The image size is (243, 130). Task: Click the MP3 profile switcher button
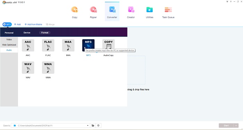(x=7, y=24)
